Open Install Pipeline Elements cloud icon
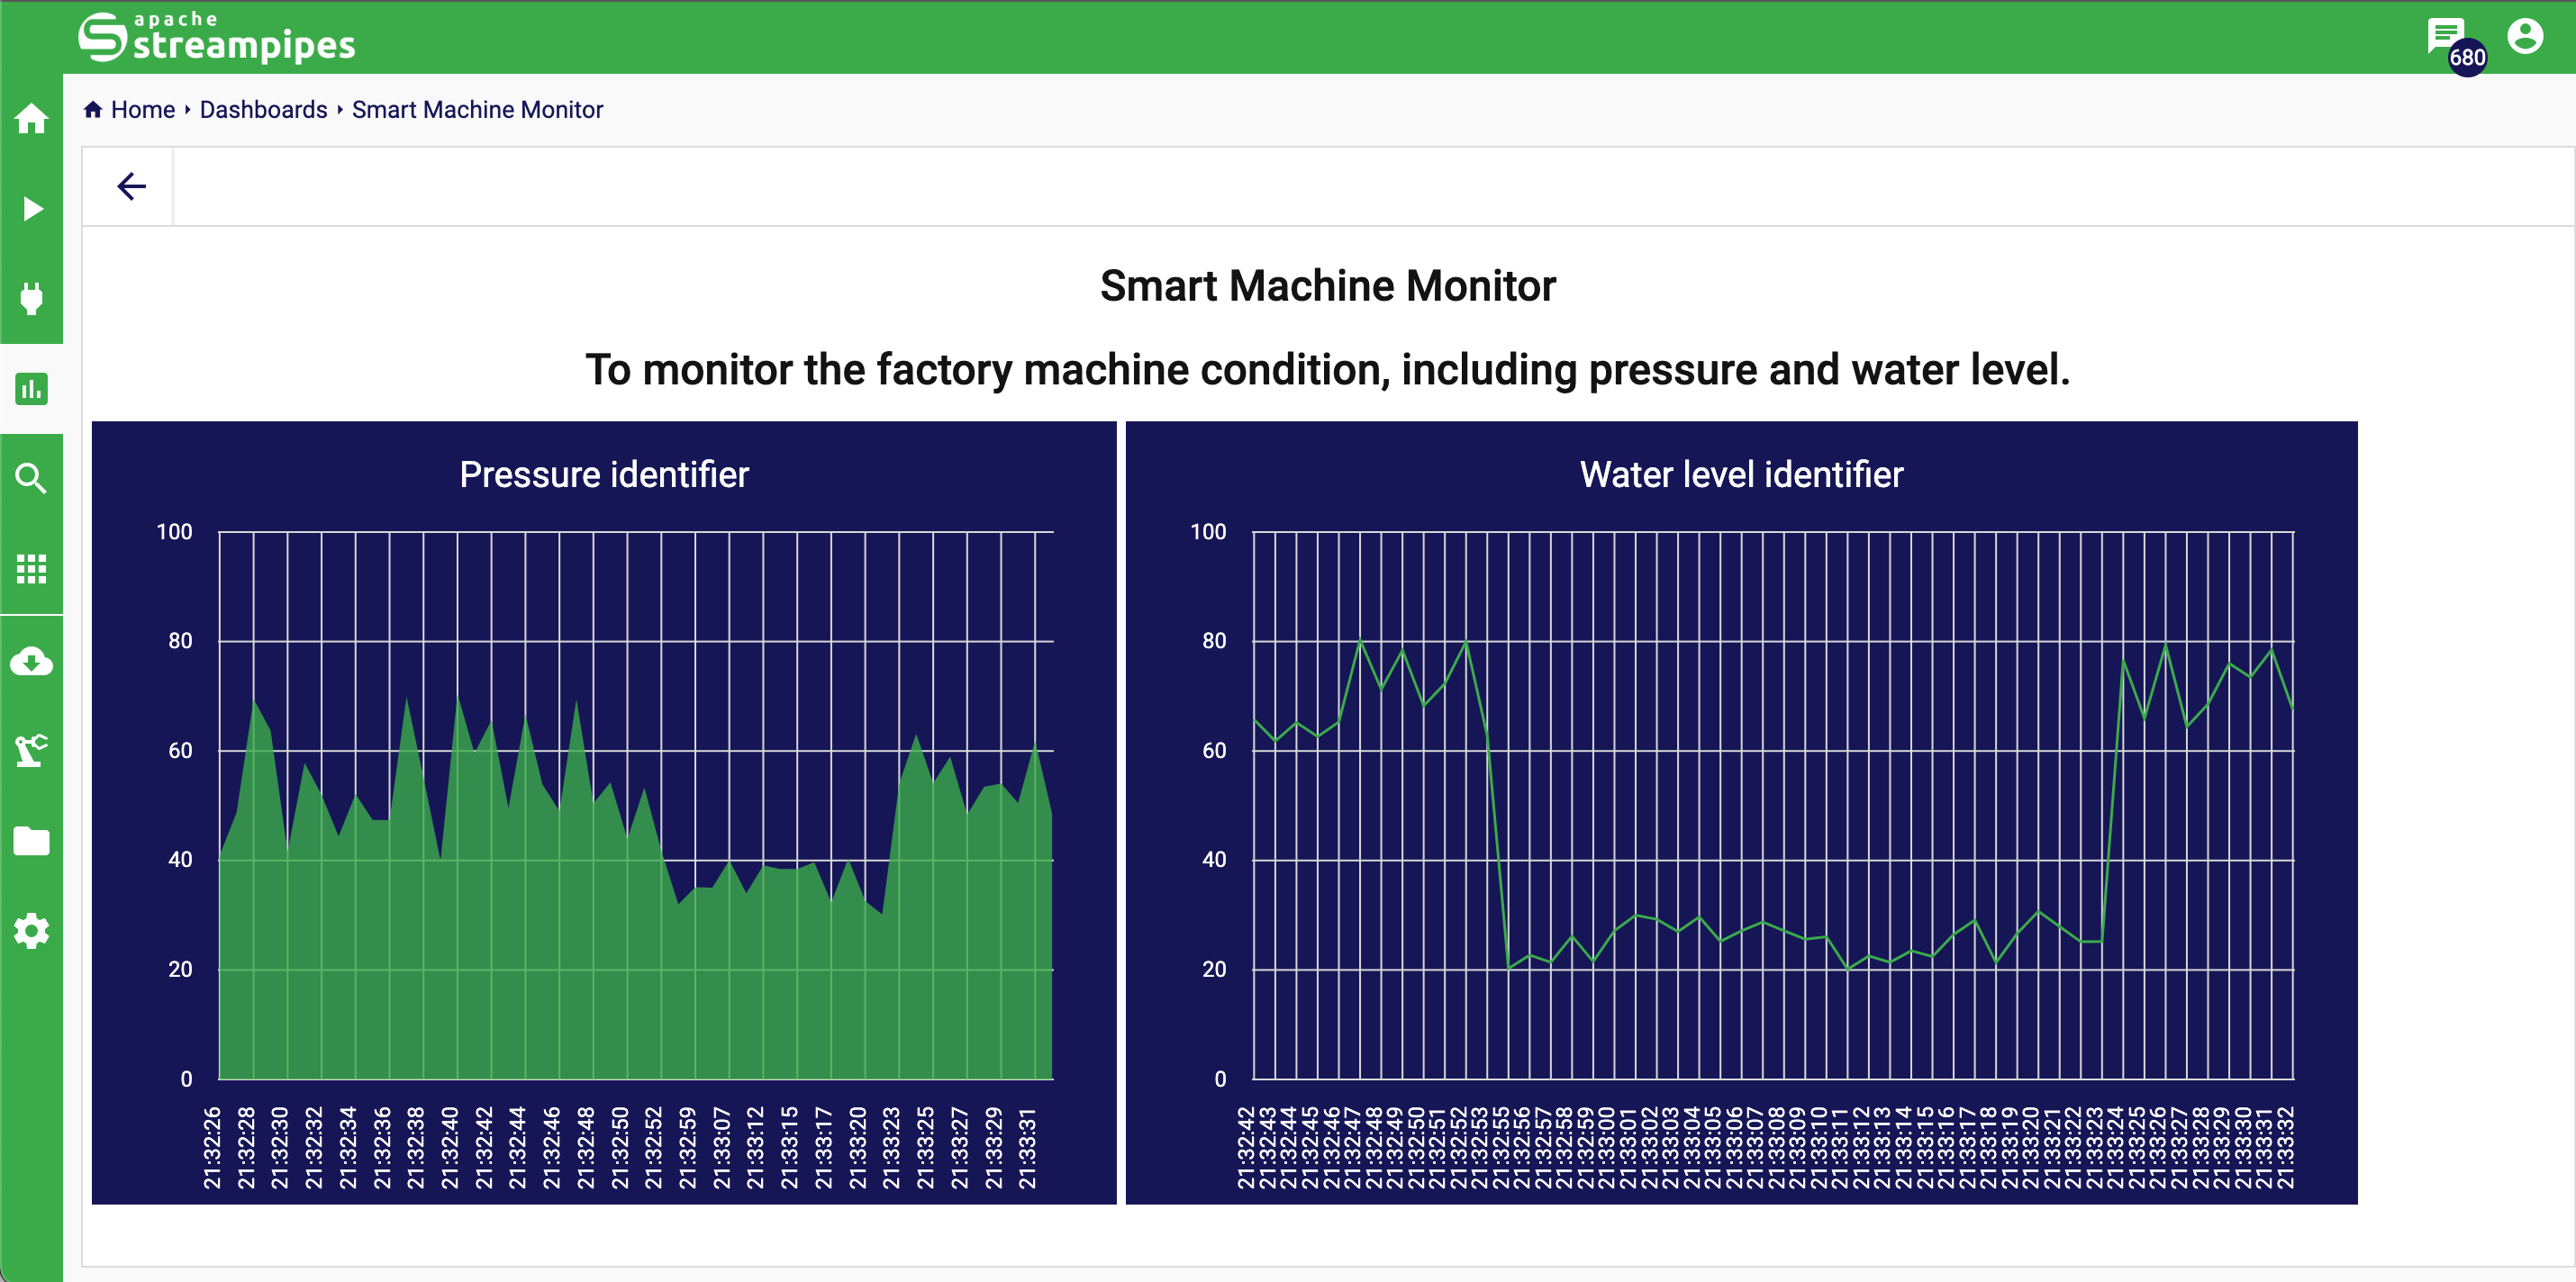Viewport: 2576px width, 1282px height. tap(31, 661)
